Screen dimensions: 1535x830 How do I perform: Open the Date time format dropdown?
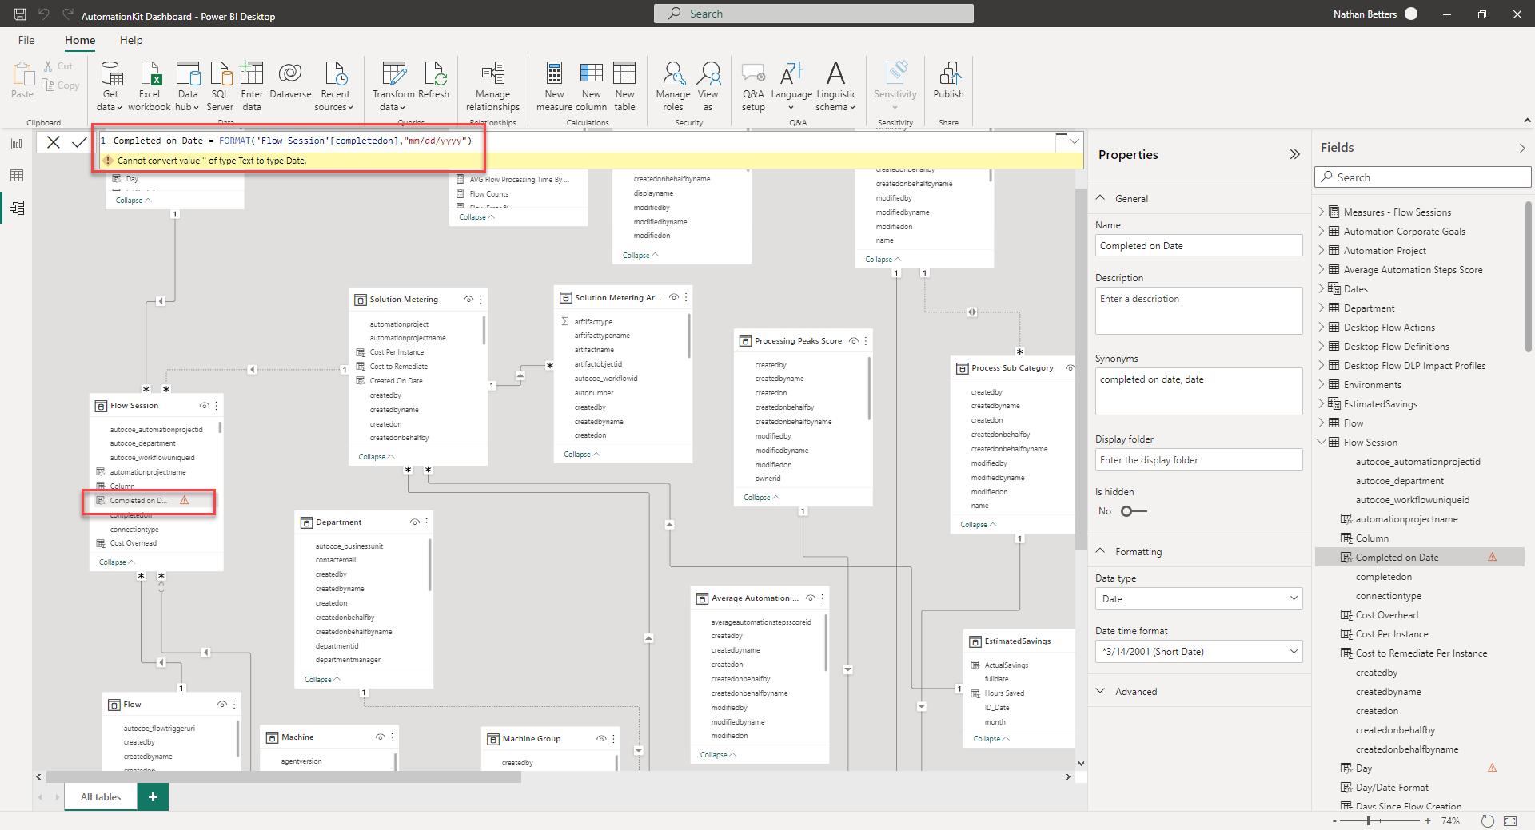pos(1197,651)
